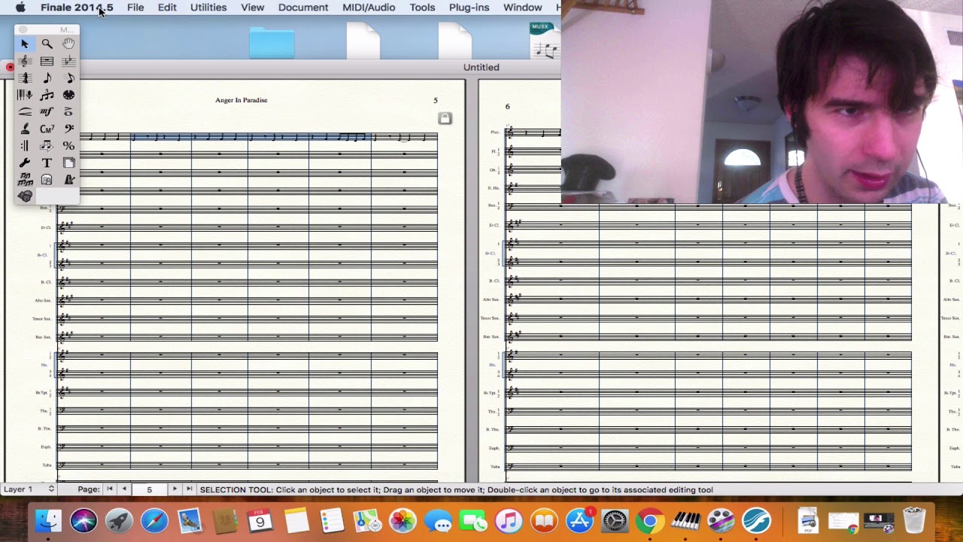963x542 pixels.
Task: Select the Tuplet tool
Action: pyautogui.click(x=47, y=95)
